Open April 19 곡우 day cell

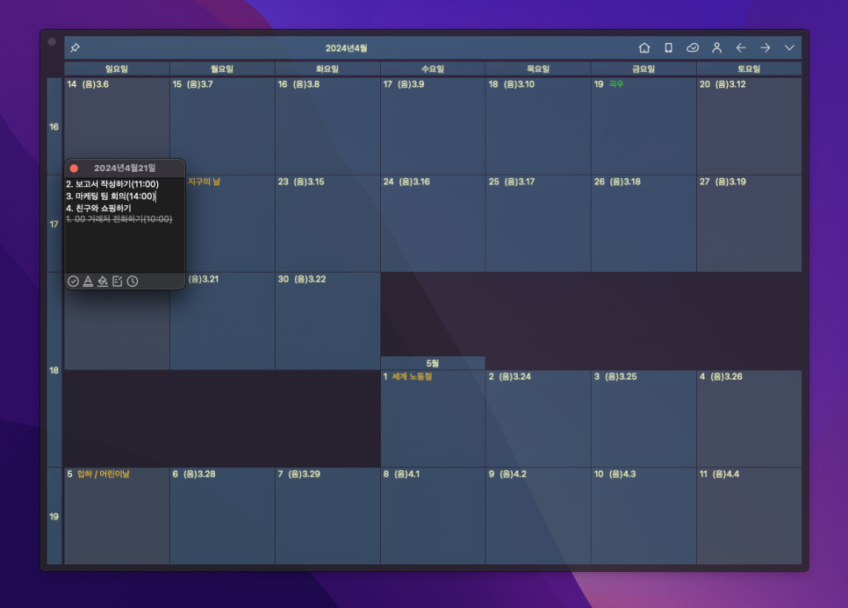(x=643, y=126)
